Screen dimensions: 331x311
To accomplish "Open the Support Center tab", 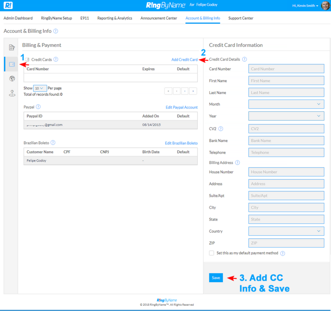I will pos(241,18).
